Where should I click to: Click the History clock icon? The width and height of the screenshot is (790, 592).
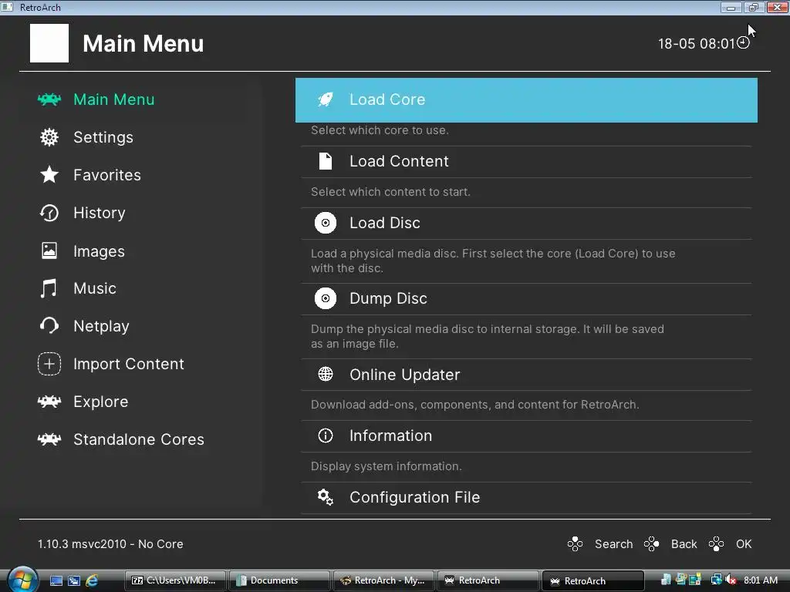point(49,213)
